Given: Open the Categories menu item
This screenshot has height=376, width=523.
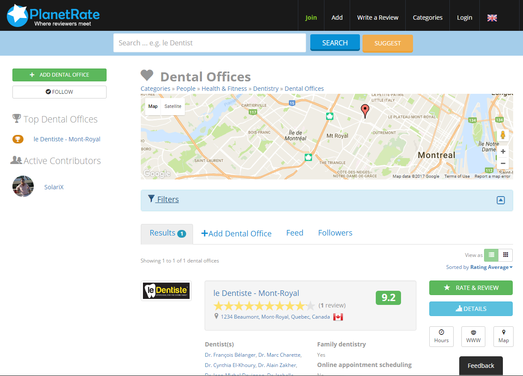Looking at the screenshot, I should [x=428, y=18].
